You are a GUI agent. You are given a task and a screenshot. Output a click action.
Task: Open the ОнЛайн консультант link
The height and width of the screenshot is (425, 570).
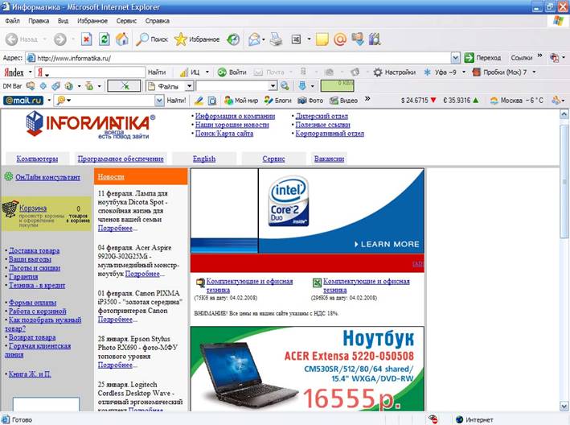pyautogui.click(x=47, y=177)
